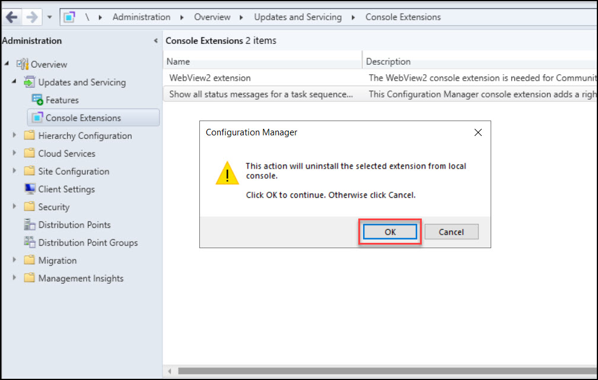Click the Management Insights folder icon

(30, 277)
